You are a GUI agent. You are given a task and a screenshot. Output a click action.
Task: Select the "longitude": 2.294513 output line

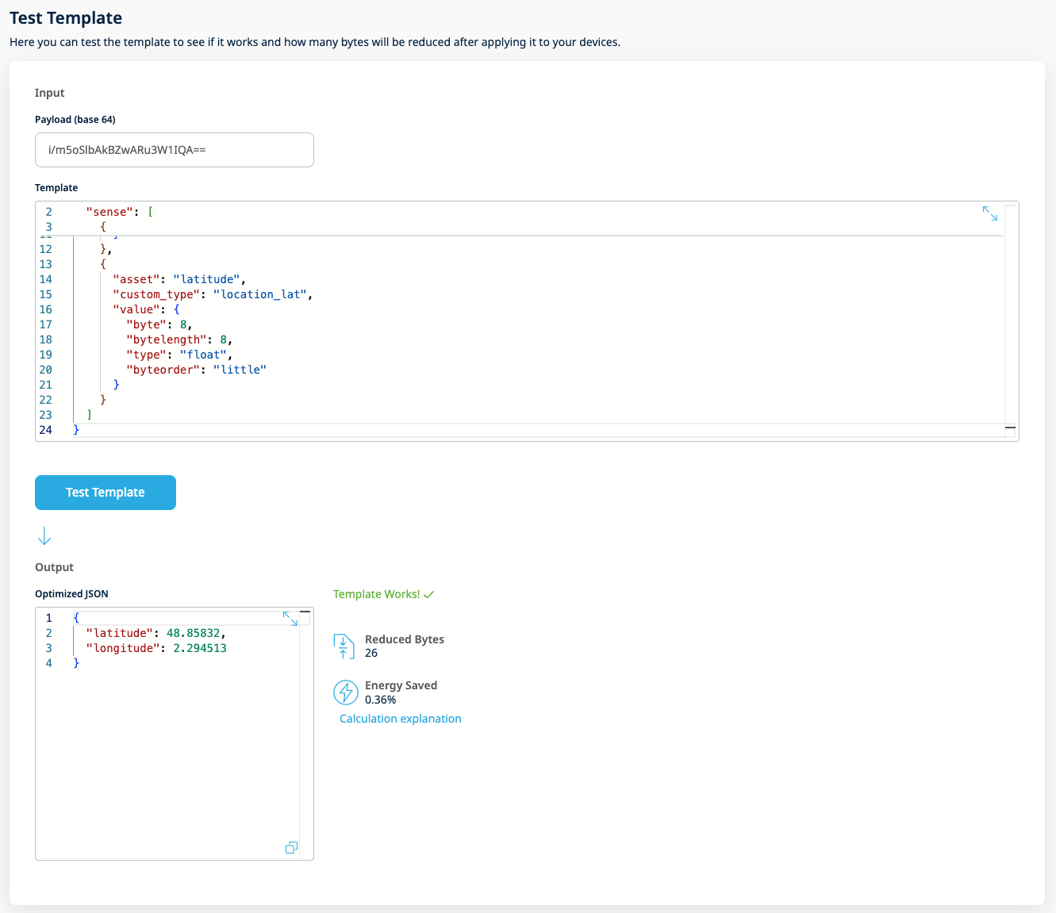point(156,648)
